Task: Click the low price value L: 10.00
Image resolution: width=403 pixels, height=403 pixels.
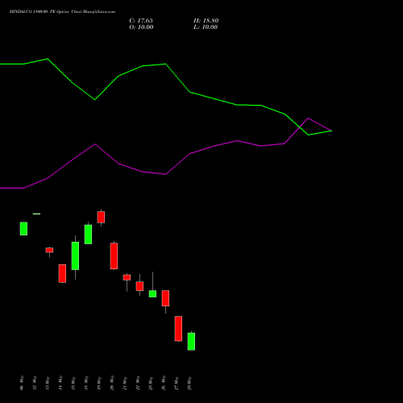Action: pos(206,27)
